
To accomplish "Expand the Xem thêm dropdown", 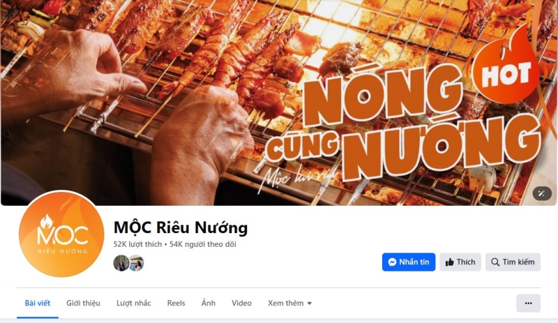I will coord(289,303).
